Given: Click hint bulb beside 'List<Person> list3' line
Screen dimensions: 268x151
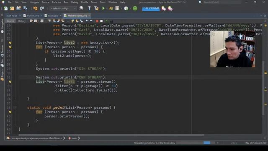Looking at the screenshot, I should [x=10, y=82].
